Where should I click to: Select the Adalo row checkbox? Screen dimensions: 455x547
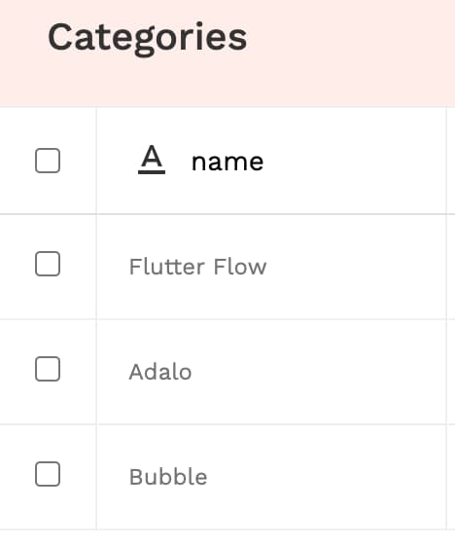[48, 369]
